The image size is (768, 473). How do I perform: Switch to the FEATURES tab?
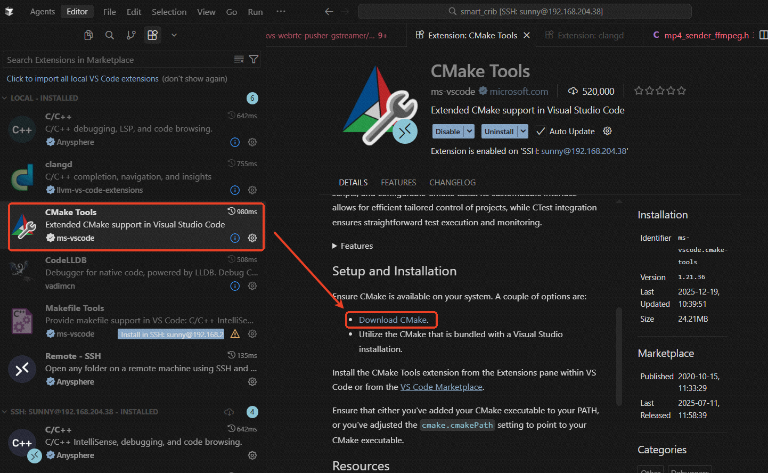pyautogui.click(x=398, y=182)
